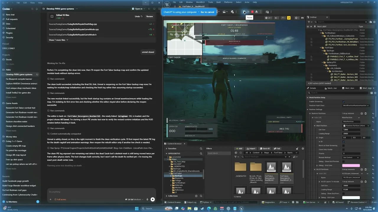Open the viewport Lit view mode dropdown
The width and height of the screenshot is (378, 212).
(x=268, y=18)
